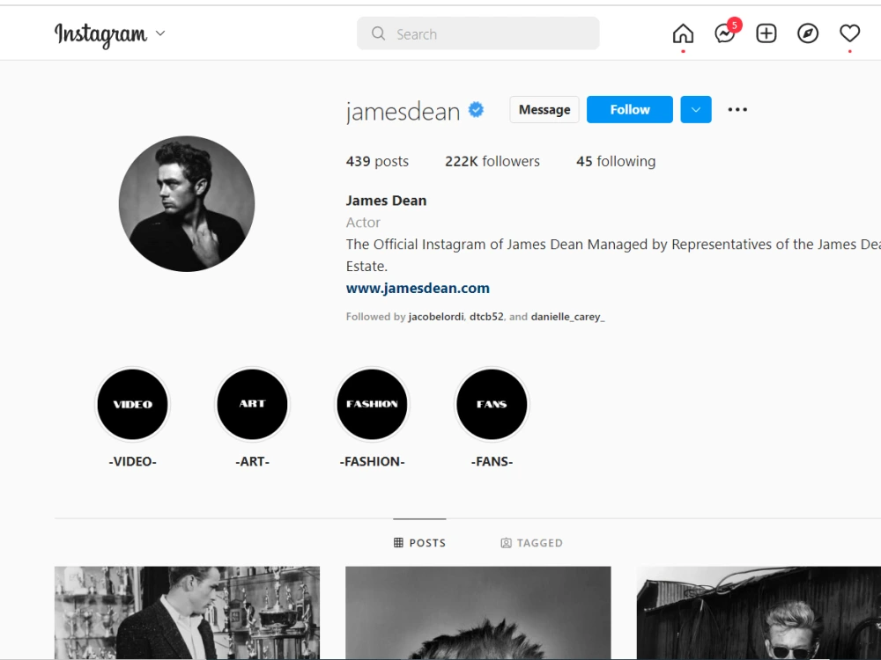The image size is (881, 660).
Task: Open the James Dean profile picture
Action: point(187,204)
